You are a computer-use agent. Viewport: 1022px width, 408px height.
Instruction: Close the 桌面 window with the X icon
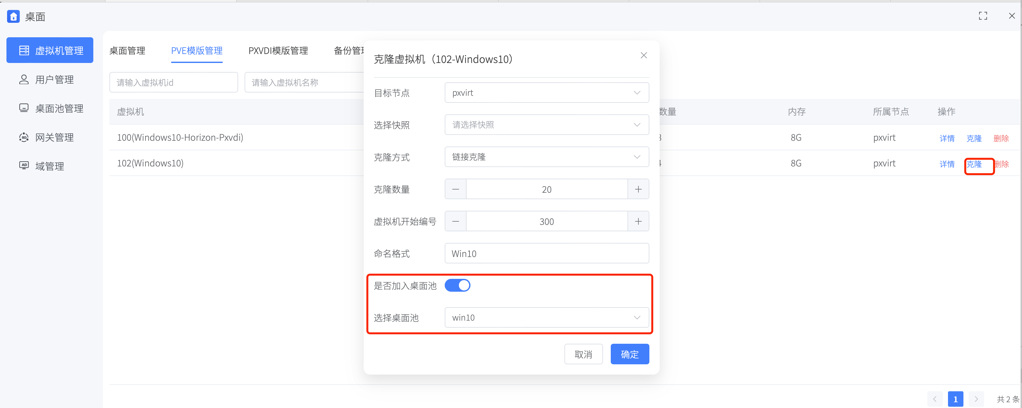point(1012,16)
